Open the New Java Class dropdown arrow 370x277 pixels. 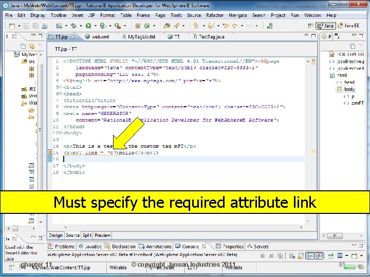click(x=154, y=26)
